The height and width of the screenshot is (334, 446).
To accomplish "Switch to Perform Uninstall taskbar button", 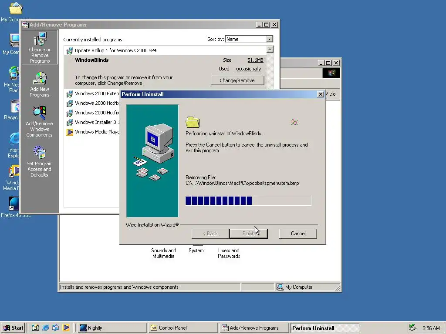I will [x=325, y=328].
